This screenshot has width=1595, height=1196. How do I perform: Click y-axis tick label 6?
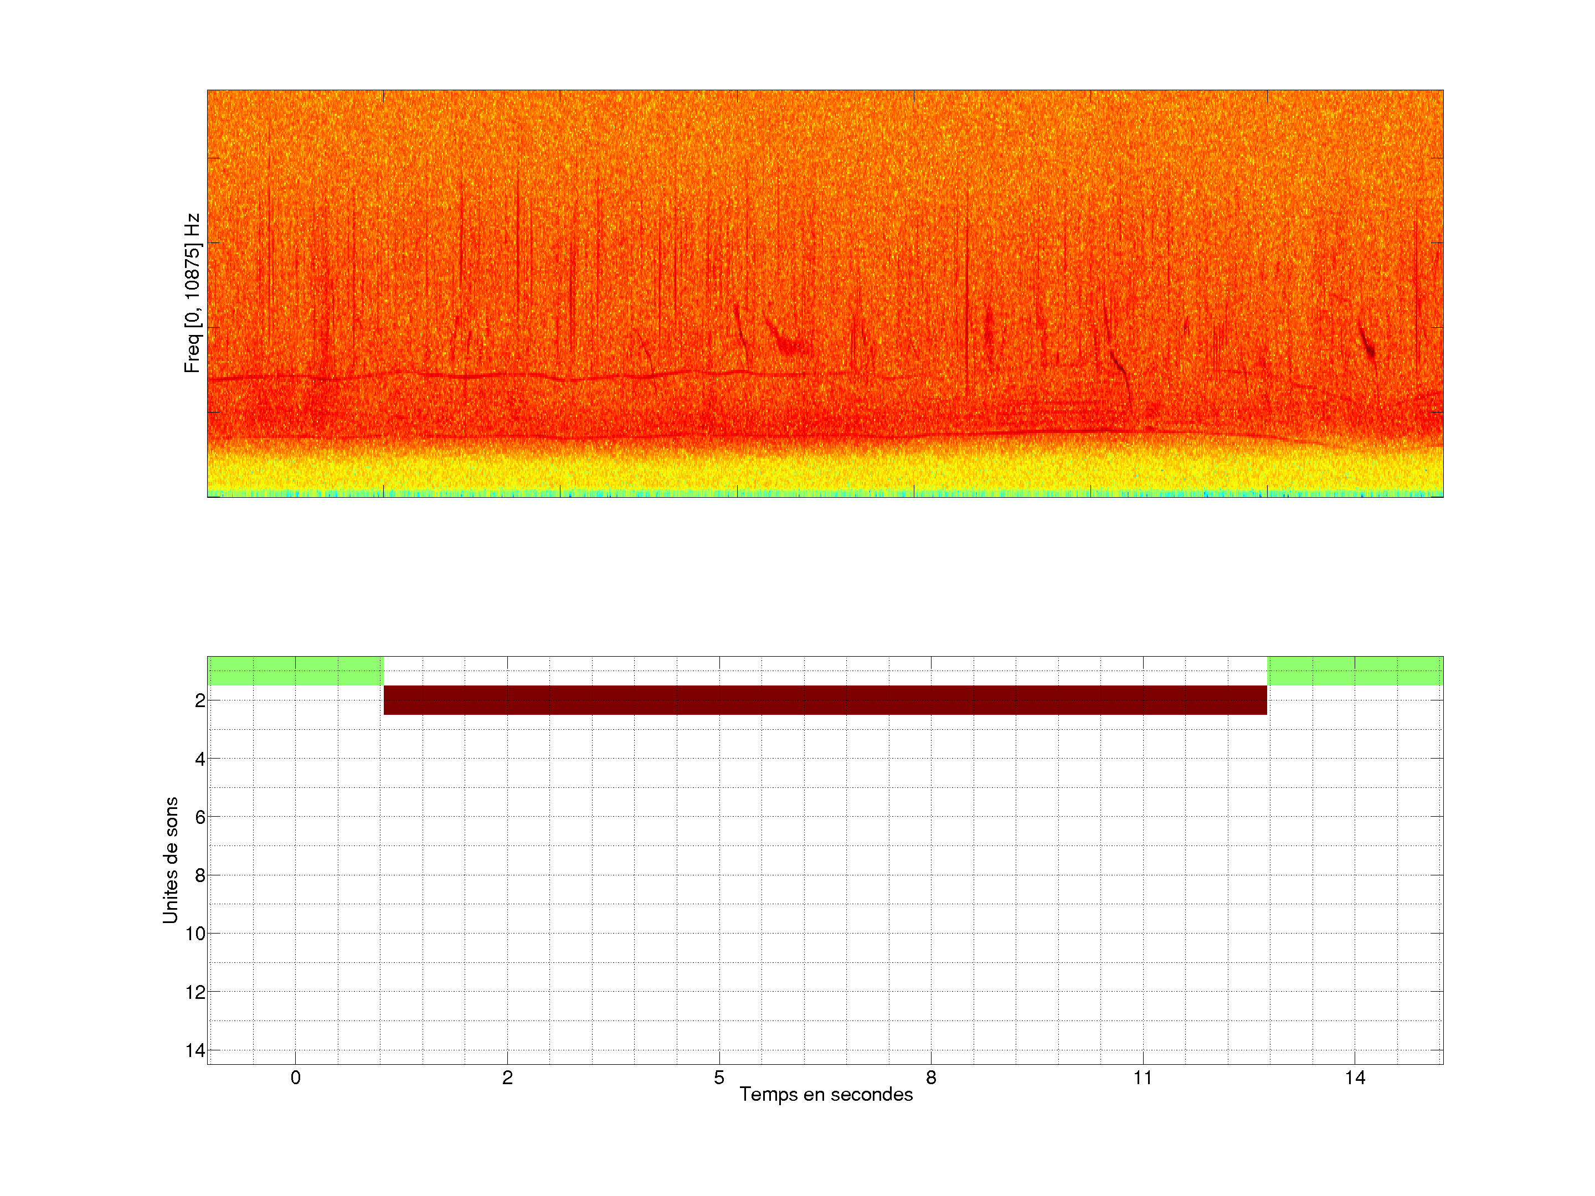coord(200,817)
